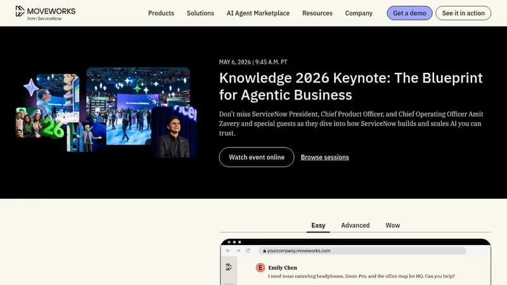Image resolution: width=507 pixels, height=285 pixels.
Task: Click the Knowledge 2026 Keynote headline
Action: 351,86
